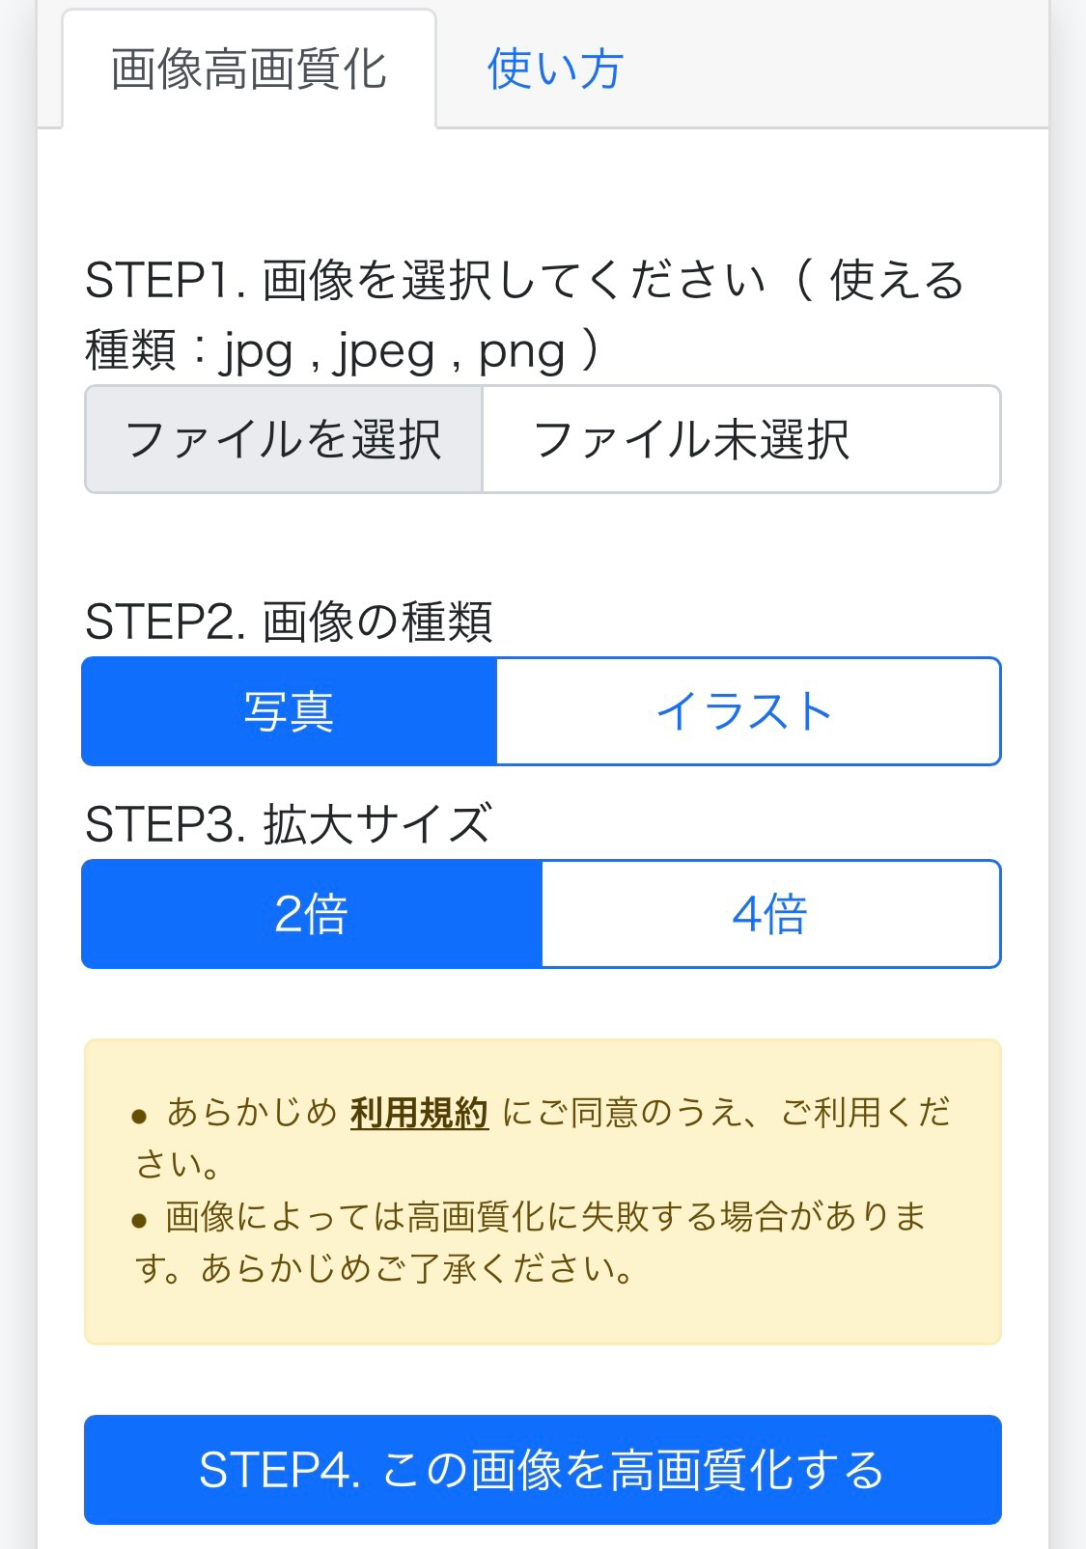This screenshot has width=1086, height=1549.
Task: Click the 高画質化に失敗する場合 warning text
Action: (599, 1217)
